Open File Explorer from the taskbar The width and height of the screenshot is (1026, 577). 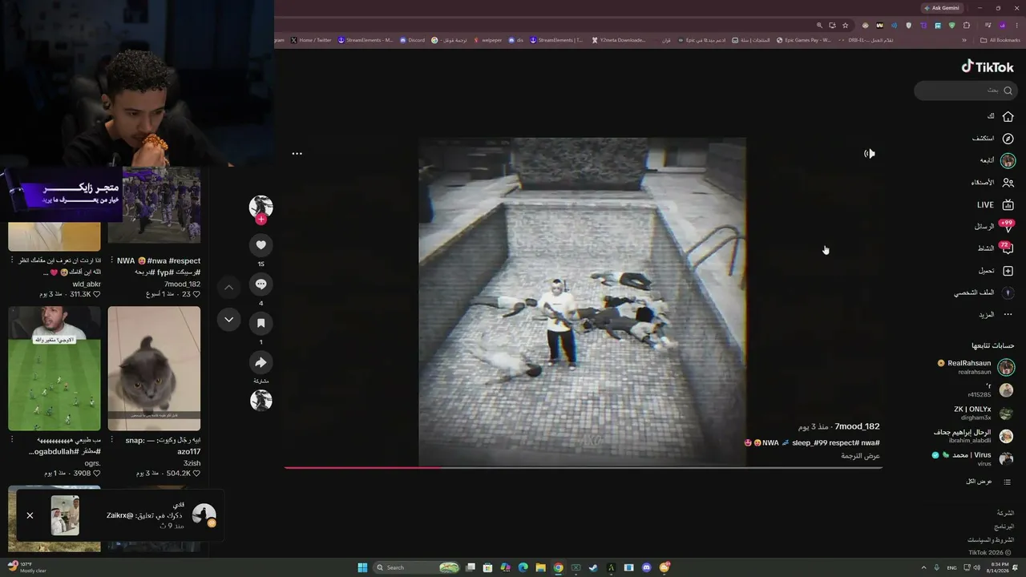click(x=540, y=567)
